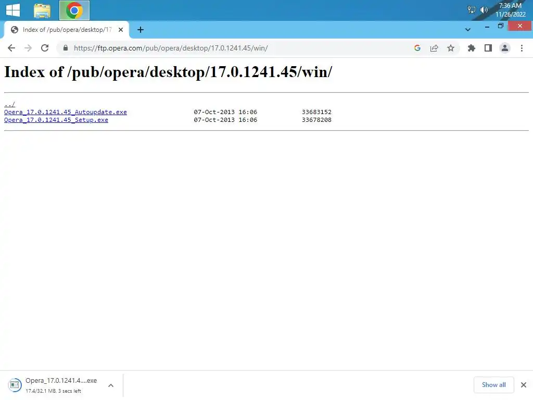Reload the current page
Image resolution: width=533 pixels, height=400 pixels.
pos(45,48)
